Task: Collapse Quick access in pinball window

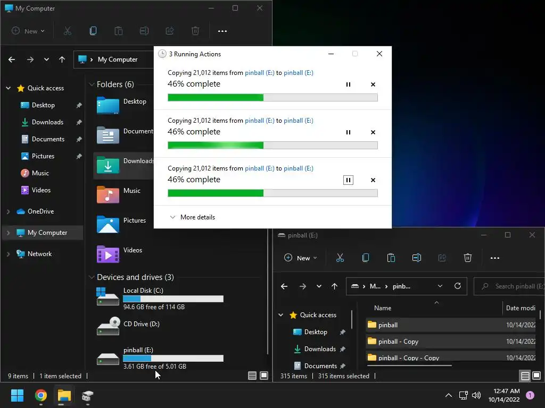Action: (280, 315)
